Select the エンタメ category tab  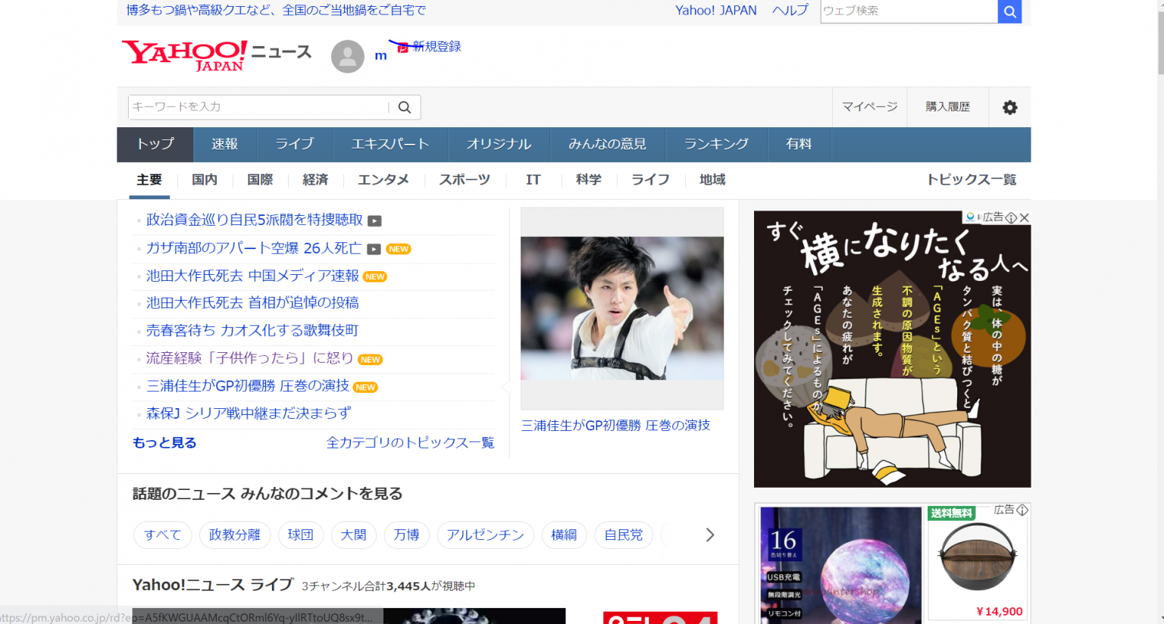384,179
